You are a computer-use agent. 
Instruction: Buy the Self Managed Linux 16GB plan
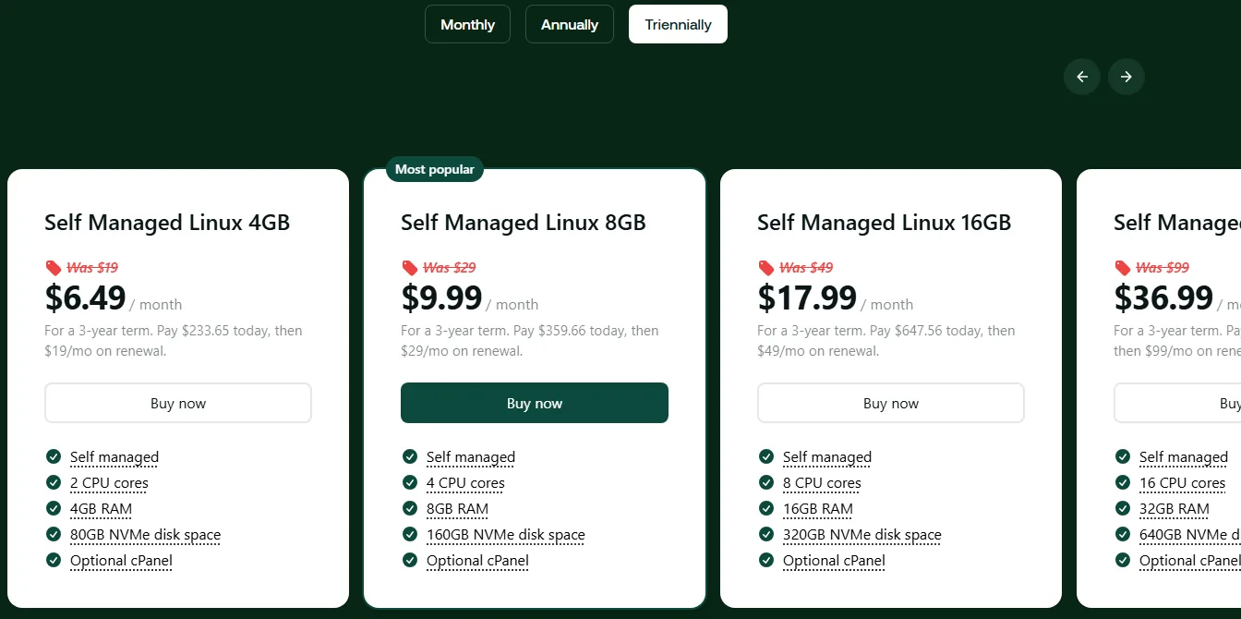891,403
